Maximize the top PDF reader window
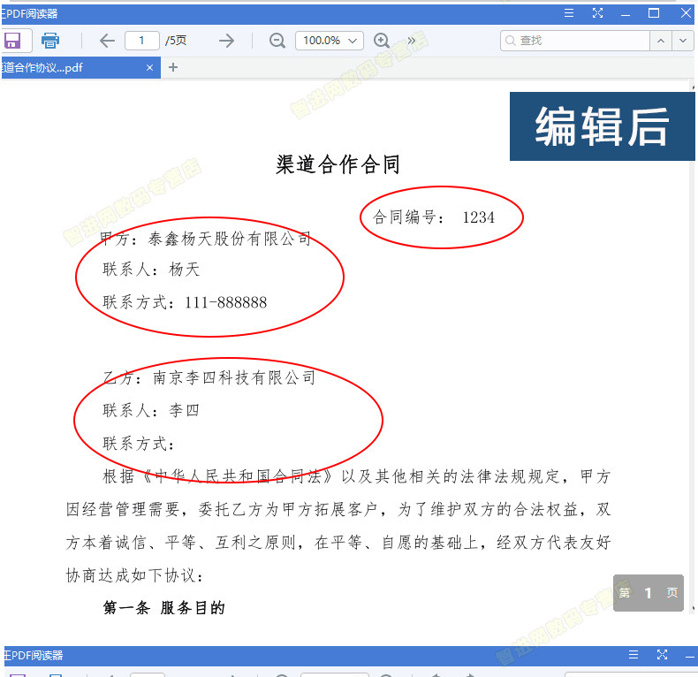The width and height of the screenshot is (698, 677). [x=654, y=13]
